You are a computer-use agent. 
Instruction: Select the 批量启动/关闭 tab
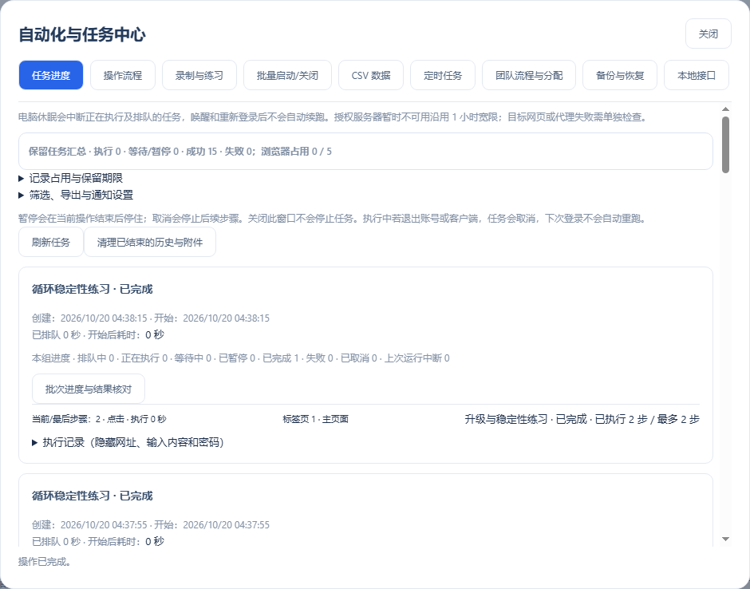click(287, 75)
